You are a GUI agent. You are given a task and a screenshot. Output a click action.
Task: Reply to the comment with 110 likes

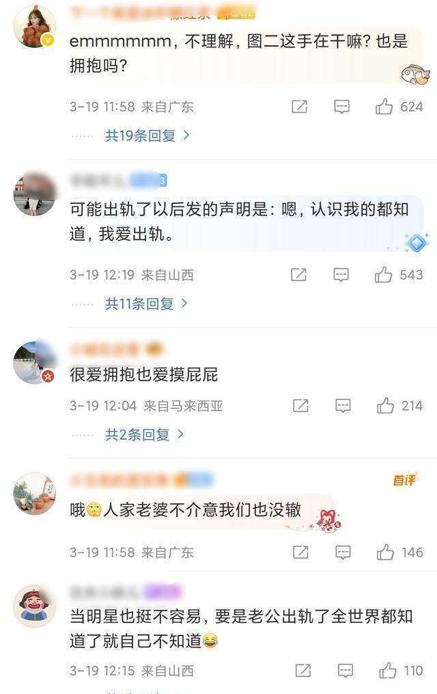[x=345, y=671]
